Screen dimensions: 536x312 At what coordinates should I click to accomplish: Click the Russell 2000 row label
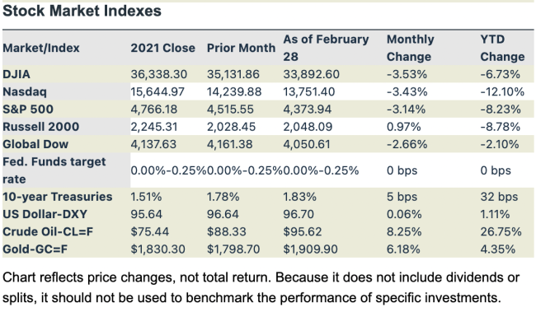point(41,127)
